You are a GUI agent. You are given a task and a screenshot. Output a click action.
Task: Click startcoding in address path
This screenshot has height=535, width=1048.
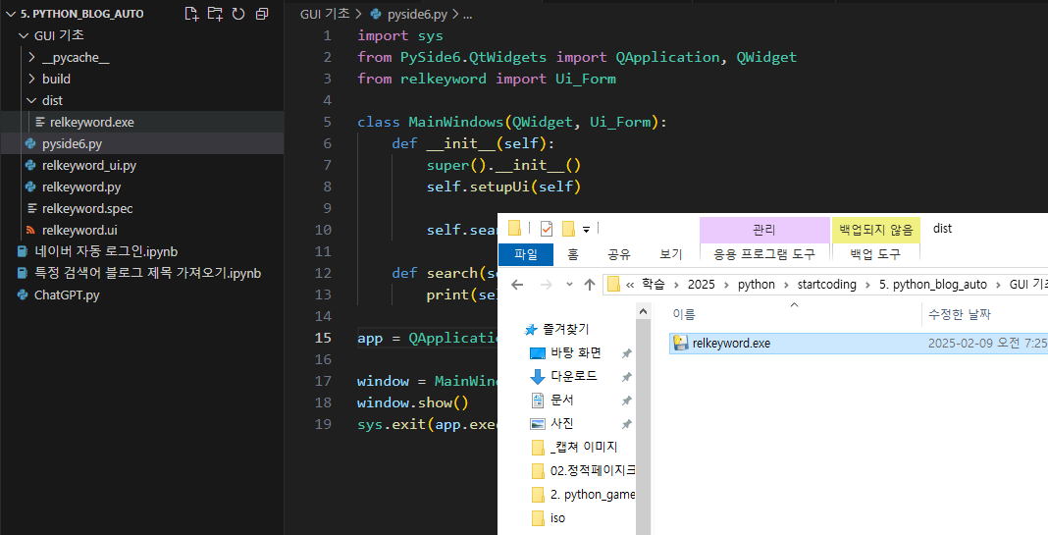pyautogui.click(x=827, y=285)
